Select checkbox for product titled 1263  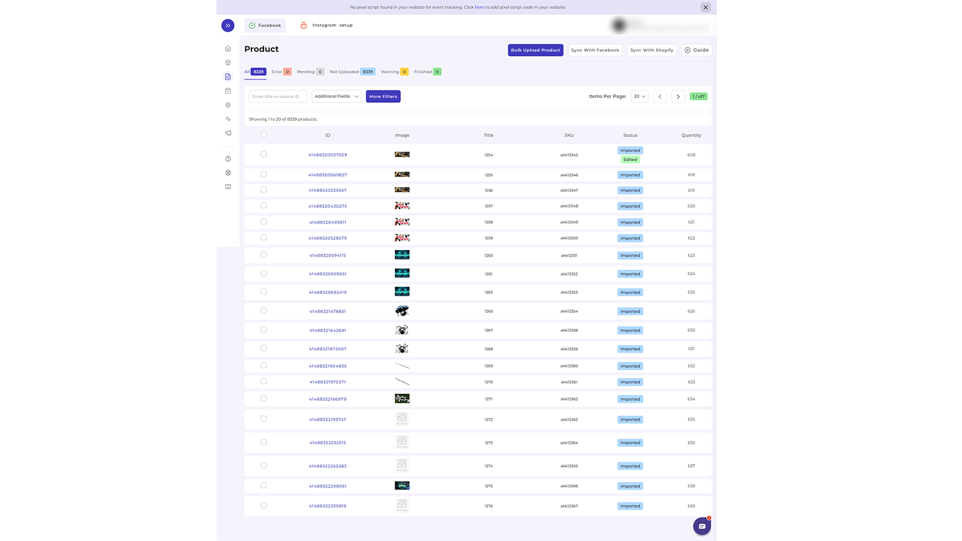tap(263, 311)
